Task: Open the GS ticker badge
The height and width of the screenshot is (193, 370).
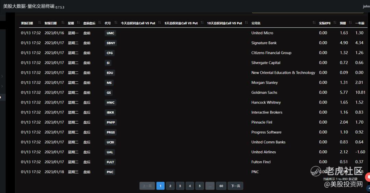Action: point(109,93)
